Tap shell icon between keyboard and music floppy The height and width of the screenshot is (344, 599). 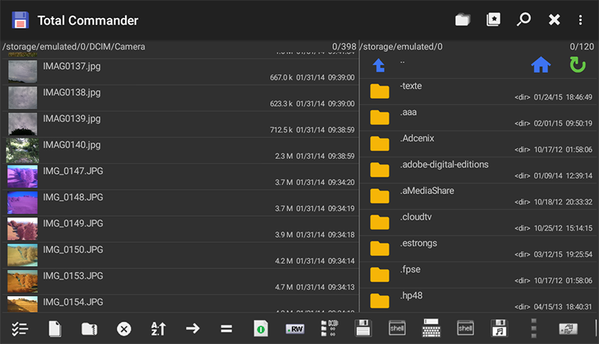tap(465, 328)
